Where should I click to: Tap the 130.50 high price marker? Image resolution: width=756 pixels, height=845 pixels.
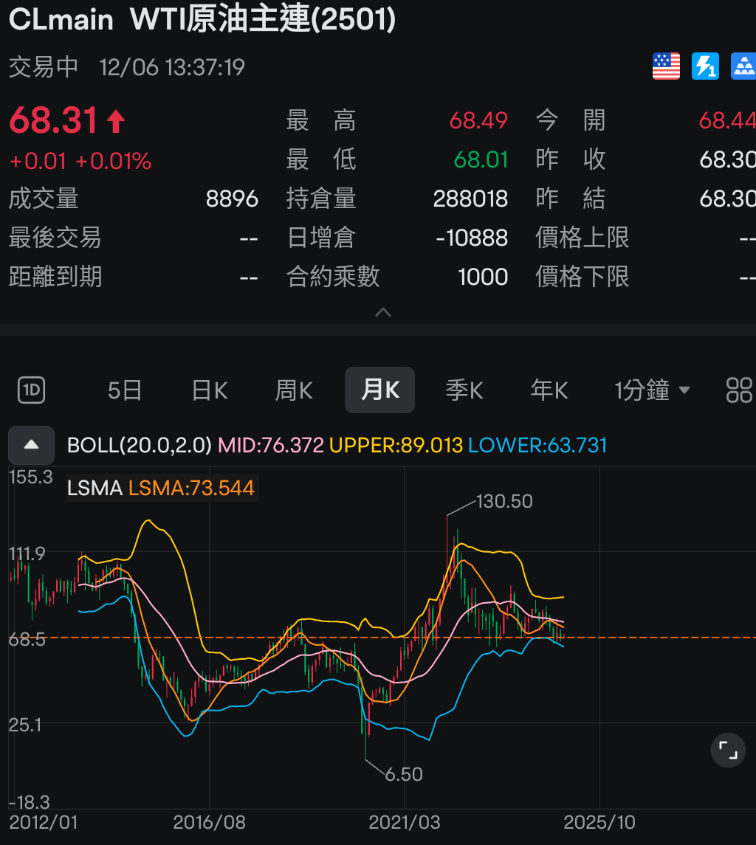(504, 501)
